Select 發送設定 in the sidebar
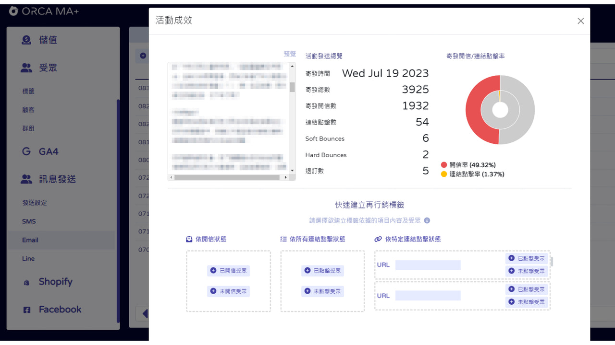The height and width of the screenshot is (345, 615). (x=35, y=203)
